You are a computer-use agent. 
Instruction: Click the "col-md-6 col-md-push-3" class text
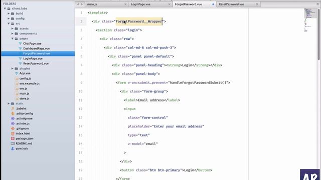150,47
